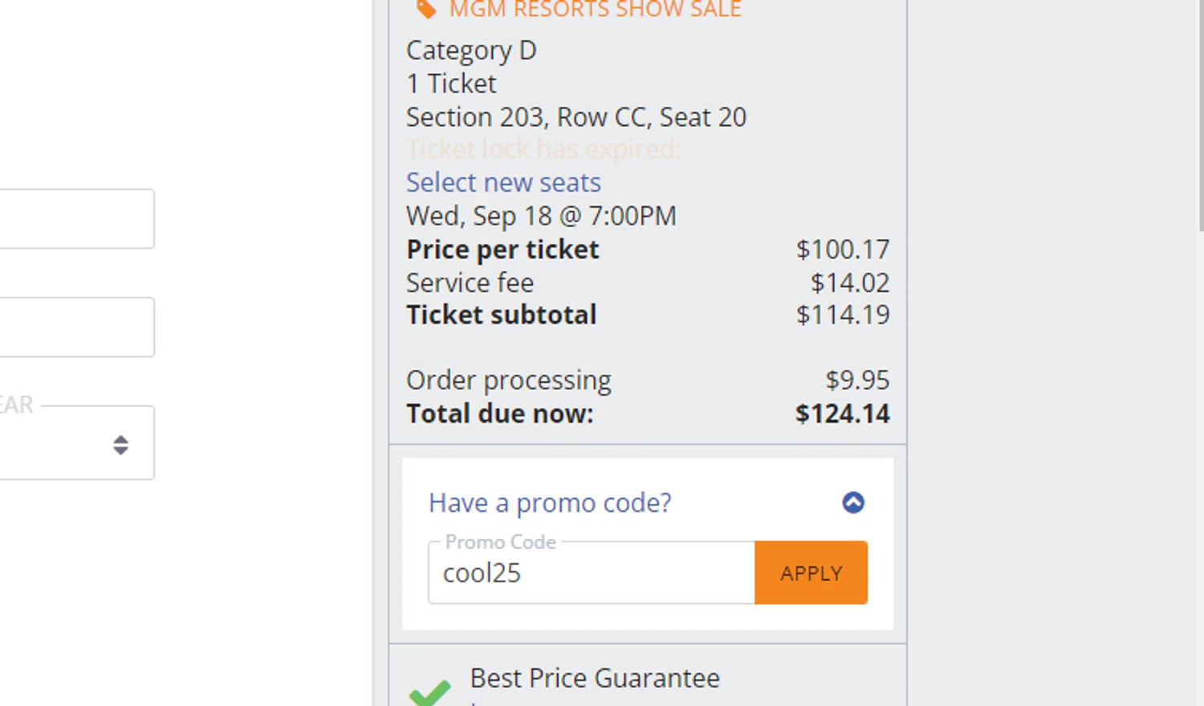Open the year dropdown using its arrows
1204x706 pixels.
point(120,445)
